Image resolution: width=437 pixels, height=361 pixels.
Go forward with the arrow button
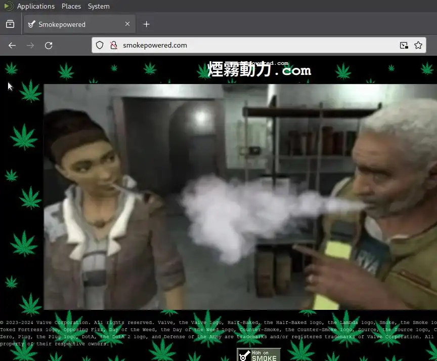click(30, 45)
